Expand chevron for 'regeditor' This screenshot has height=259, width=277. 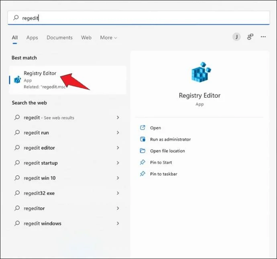click(x=118, y=208)
